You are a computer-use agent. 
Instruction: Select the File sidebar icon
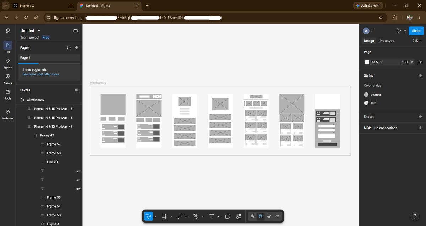point(8,45)
